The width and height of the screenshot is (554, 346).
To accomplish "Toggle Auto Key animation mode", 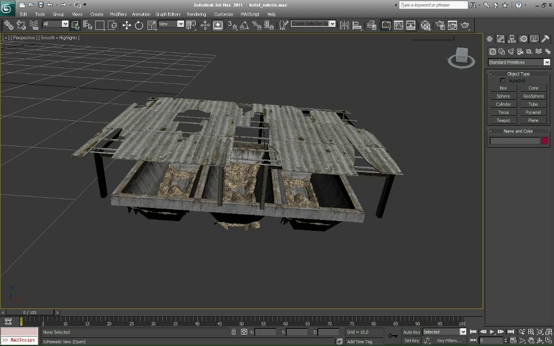I will pos(411,332).
